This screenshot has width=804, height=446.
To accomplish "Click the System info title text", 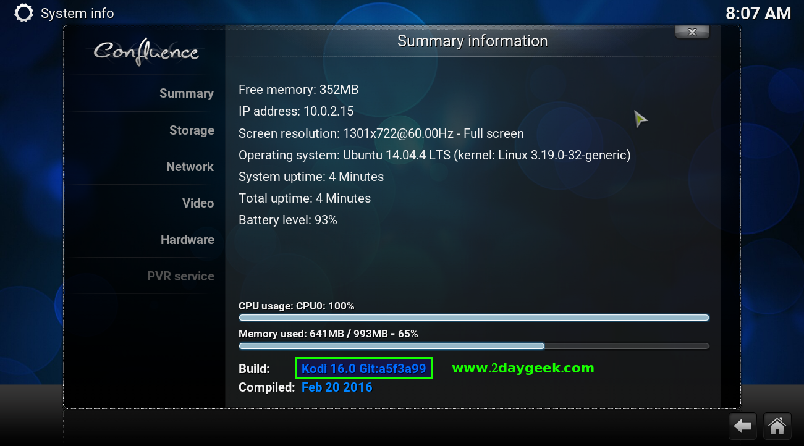I will click(x=77, y=13).
